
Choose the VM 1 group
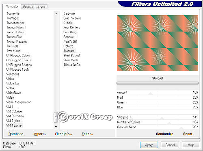[10, 107]
